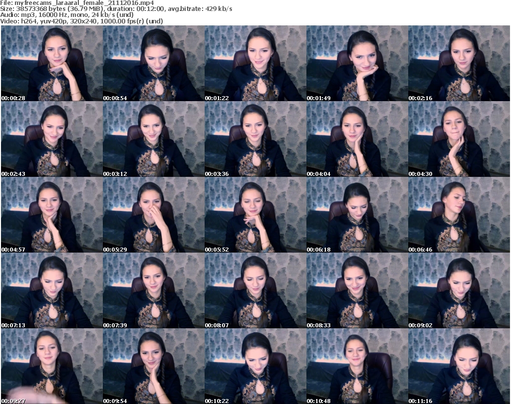The width and height of the screenshot is (511, 404).
Task: Open the frame stamped 00:02:16
Action: tap(459, 63)
